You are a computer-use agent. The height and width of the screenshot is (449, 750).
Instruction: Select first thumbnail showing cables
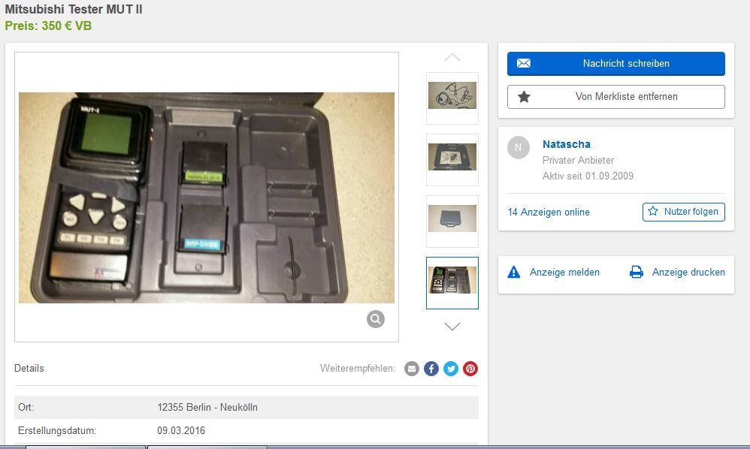[x=452, y=97]
